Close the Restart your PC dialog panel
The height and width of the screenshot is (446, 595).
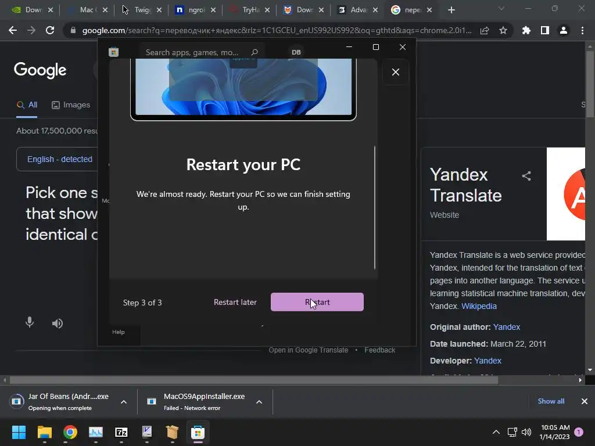coord(395,72)
